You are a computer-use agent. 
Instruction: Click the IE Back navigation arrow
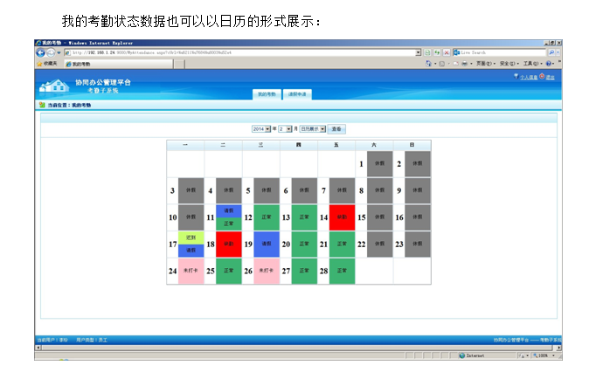click(x=40, y=52)
